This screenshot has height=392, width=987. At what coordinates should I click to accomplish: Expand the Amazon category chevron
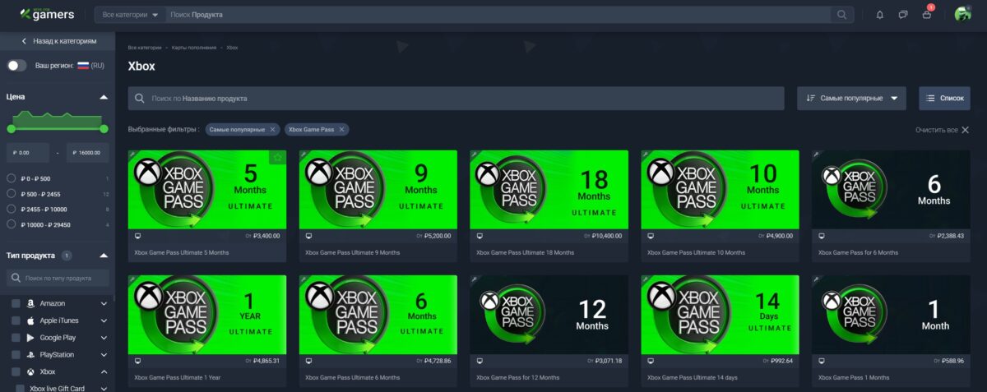click(x=104, y=303)
